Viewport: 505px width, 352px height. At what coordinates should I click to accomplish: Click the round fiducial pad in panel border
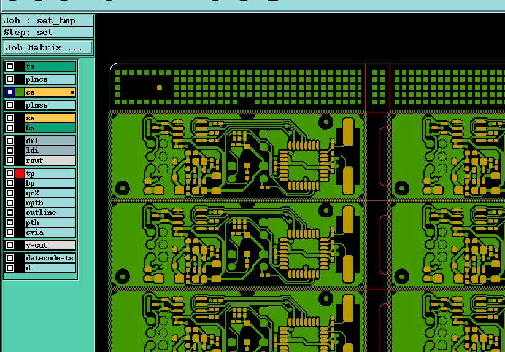pyautogui.click(x=159, y=87)
